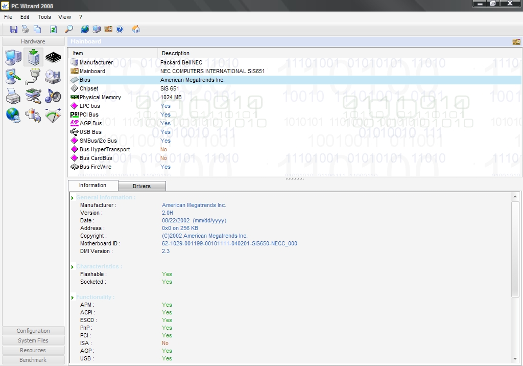Select the AGP Bus row

pos(295,123)
